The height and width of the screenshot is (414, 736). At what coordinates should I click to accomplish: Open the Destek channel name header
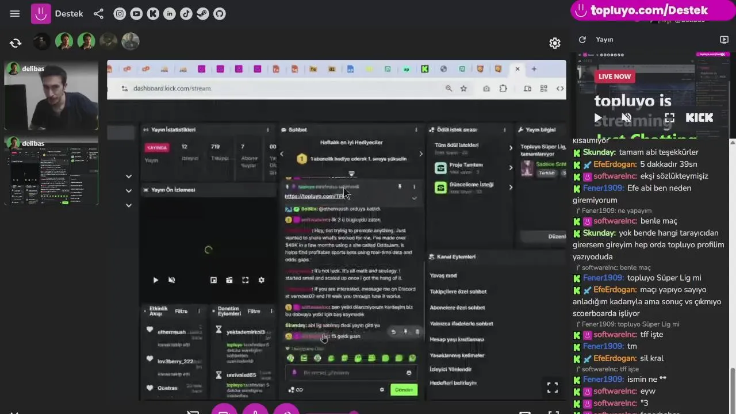point(69,14)
